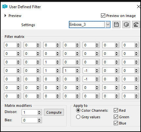
Task: Click the Reset to default arrow icon
Action: pos(136,25)
